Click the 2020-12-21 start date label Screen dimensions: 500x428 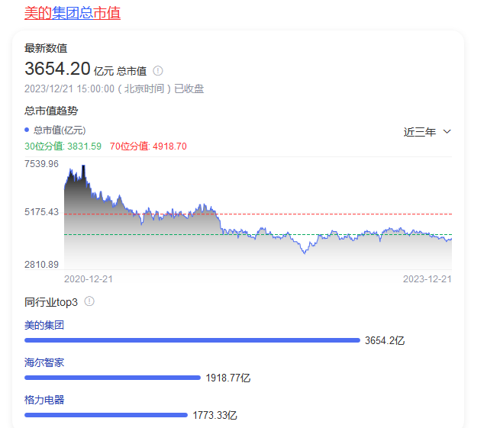tap(89, 279)
